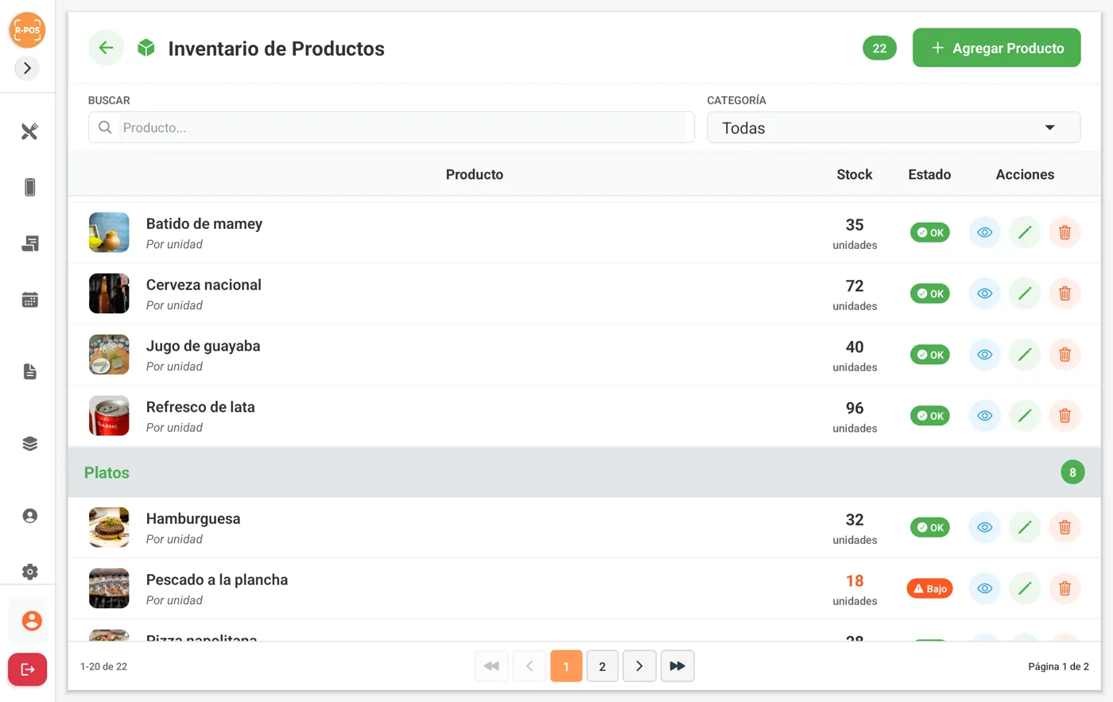This screenshot has height=702, width=1113.
Task: Click the Producto column header
Action: [x=475, y=174]
